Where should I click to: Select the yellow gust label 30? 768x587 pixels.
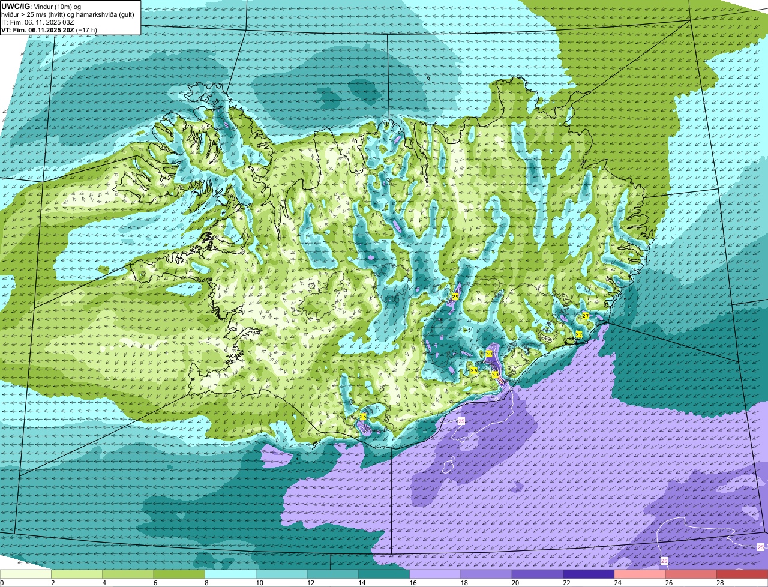[x=489, y=354]
